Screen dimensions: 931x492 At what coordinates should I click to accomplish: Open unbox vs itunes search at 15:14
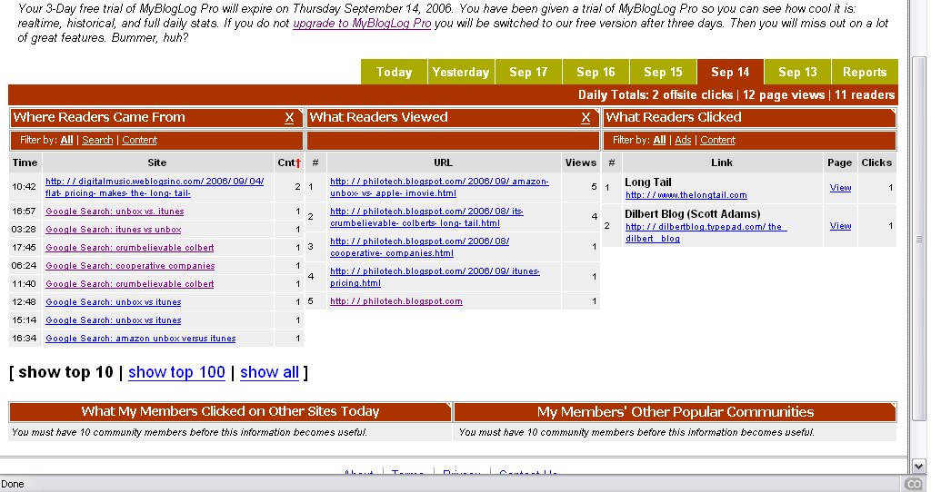(114, 320)
